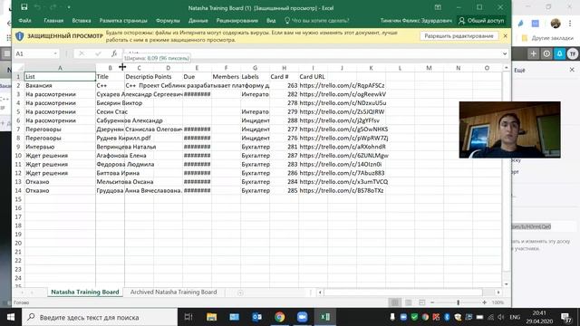Click the Общий доступ share button
This screenshot has width=580, height=326.
(x=481, y=21)
